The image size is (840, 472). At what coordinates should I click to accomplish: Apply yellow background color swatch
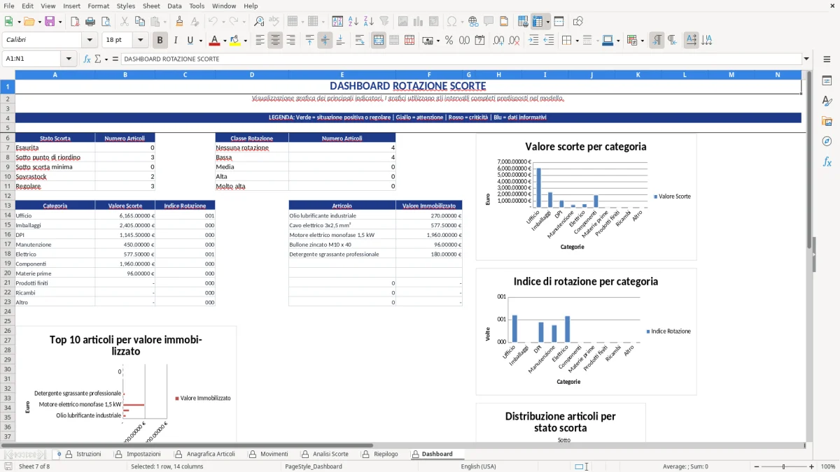[x=235, y=41]
